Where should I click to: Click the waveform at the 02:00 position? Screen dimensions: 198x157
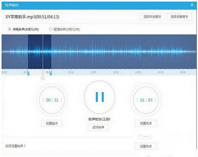tap(93, 52)
